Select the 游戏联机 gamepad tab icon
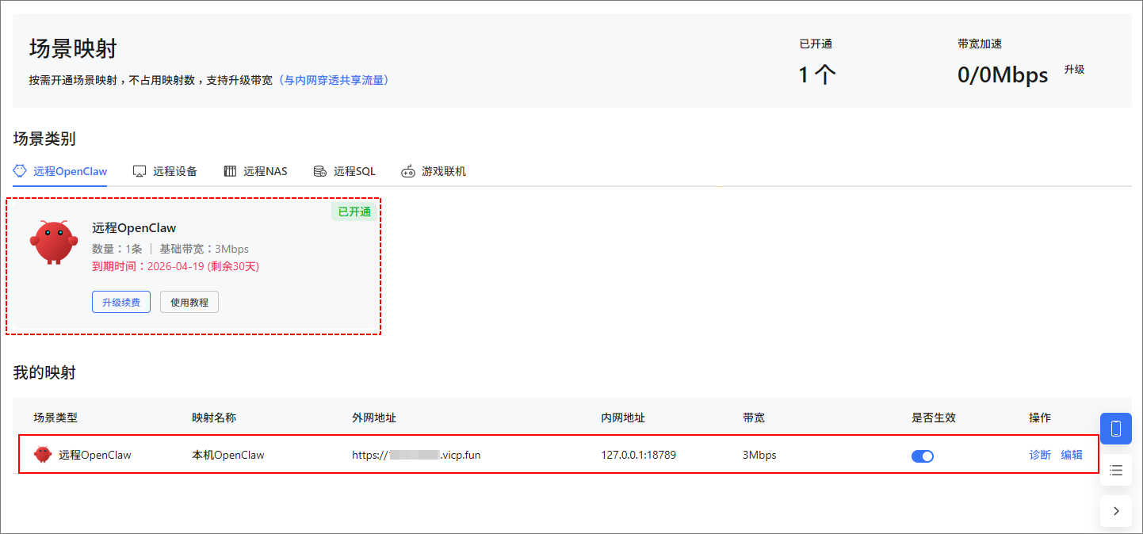 (407, 170)
